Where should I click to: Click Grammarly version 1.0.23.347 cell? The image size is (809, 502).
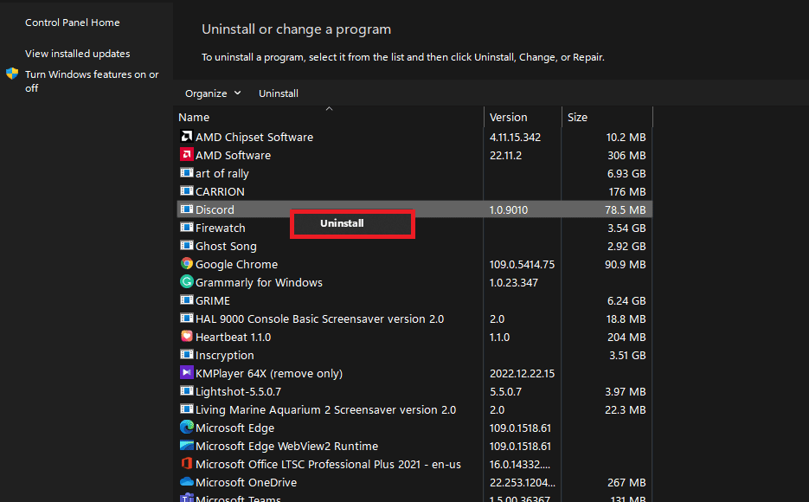tap(514, 283)
